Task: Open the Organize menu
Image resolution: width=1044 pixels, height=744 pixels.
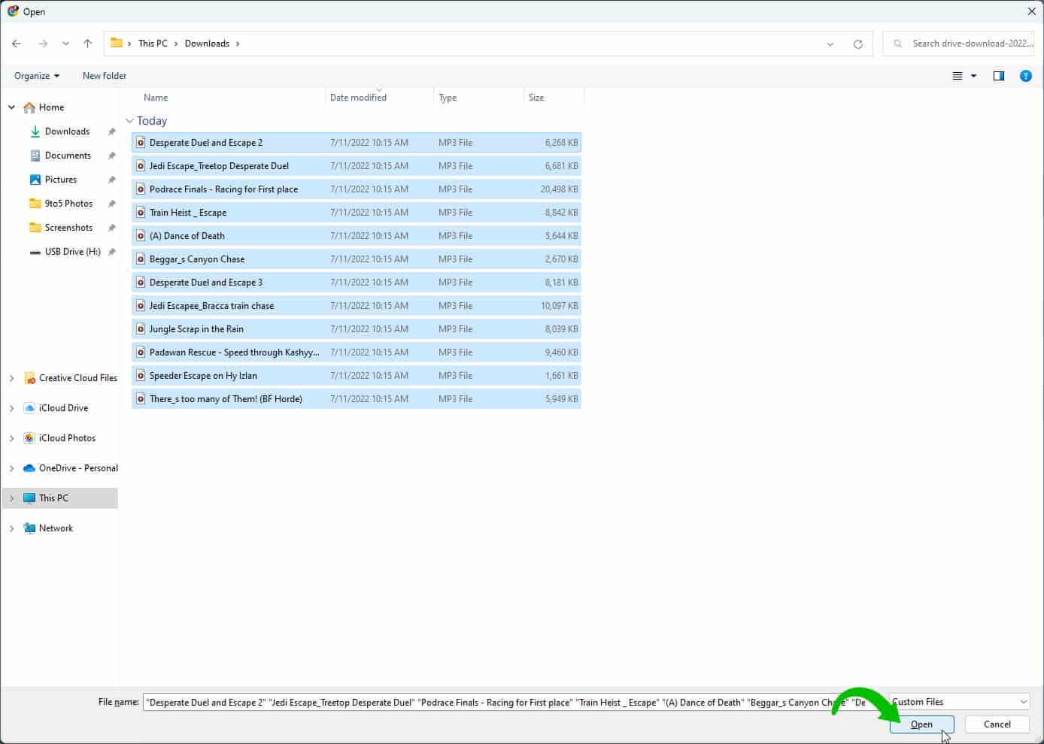Action: pyautogui.click(x=35, y=75)
